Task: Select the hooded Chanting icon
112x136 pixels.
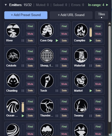Action: tap(13, 81)
